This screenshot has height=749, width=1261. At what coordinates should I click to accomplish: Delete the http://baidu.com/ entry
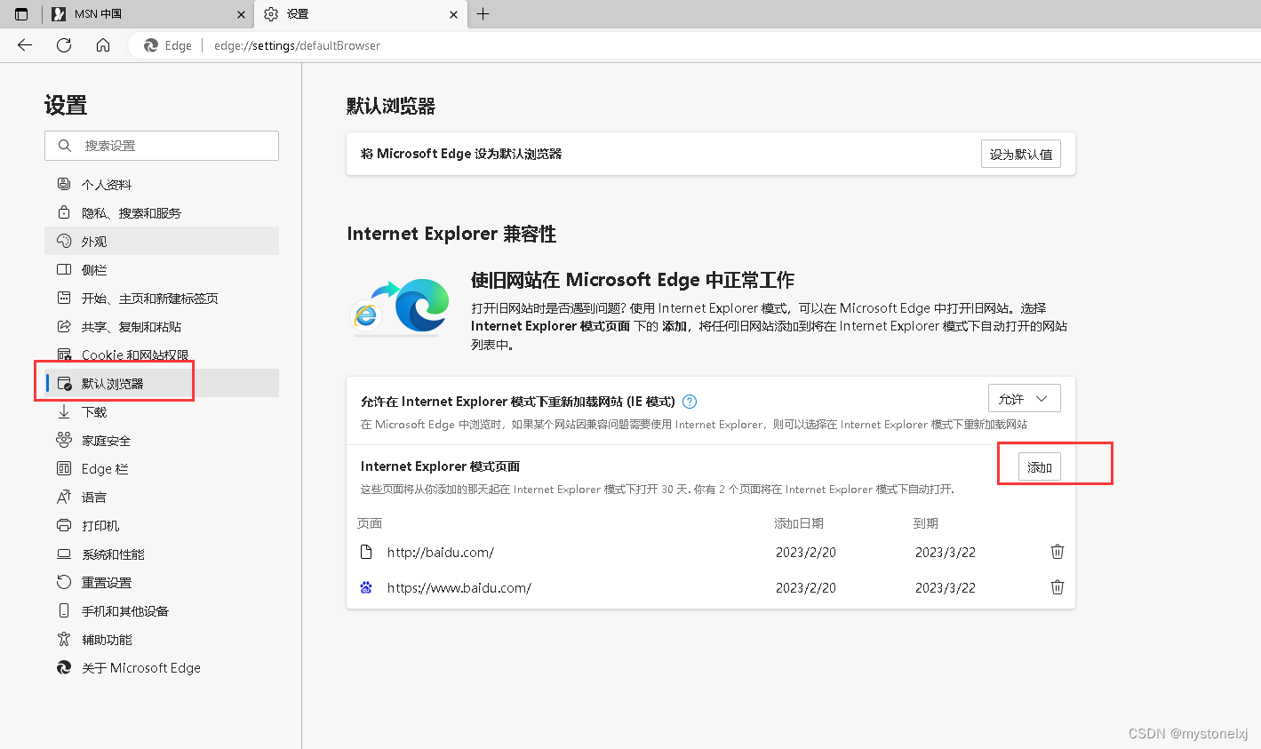[1057, 552]
